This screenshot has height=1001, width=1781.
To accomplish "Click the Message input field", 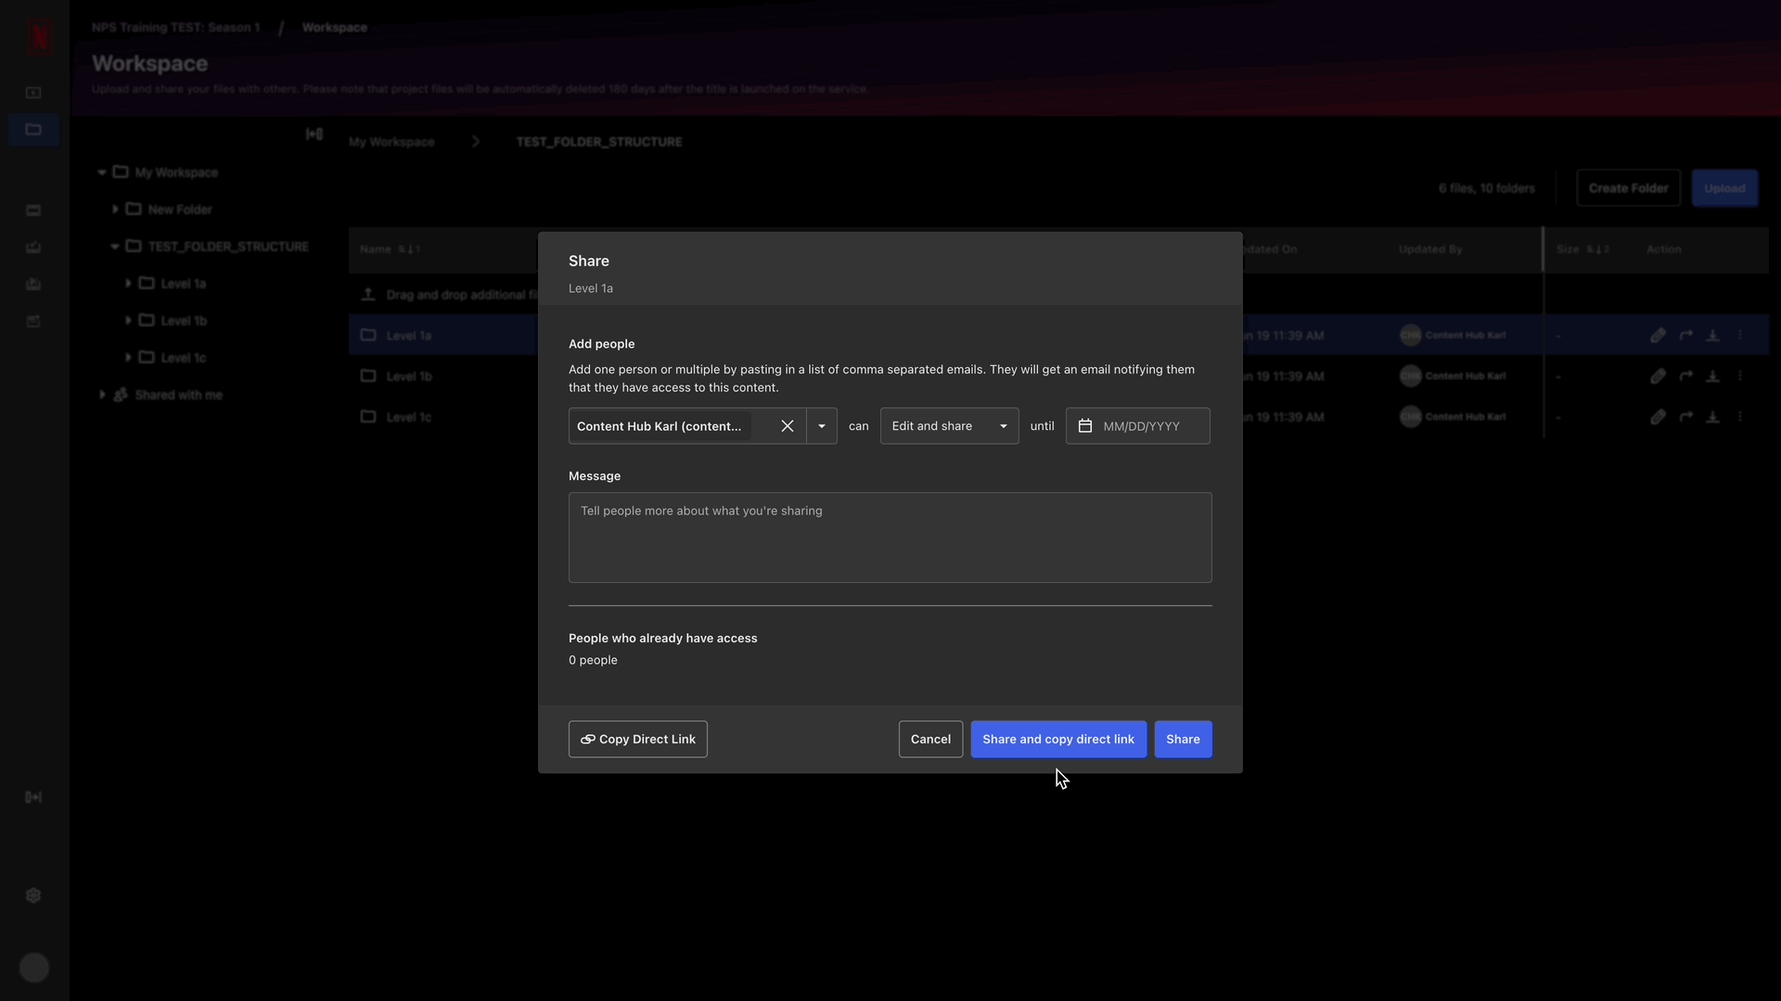I will (890, 536).
